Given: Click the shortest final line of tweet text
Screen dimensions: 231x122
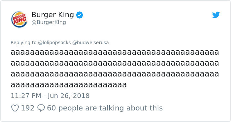Looking at the screenshot, I should point(69,85).
